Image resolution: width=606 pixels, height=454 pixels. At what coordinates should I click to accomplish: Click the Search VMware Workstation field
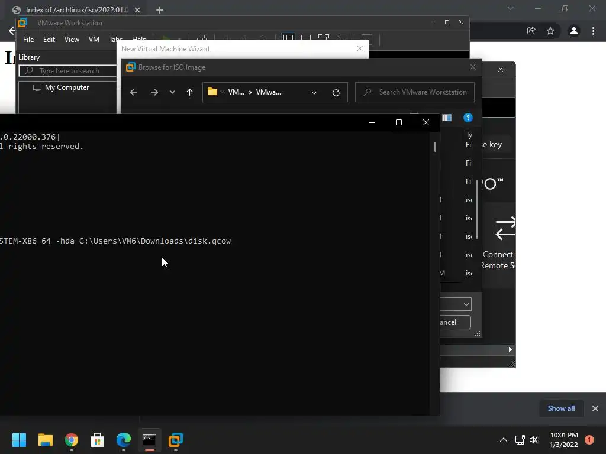pos(414,92)
